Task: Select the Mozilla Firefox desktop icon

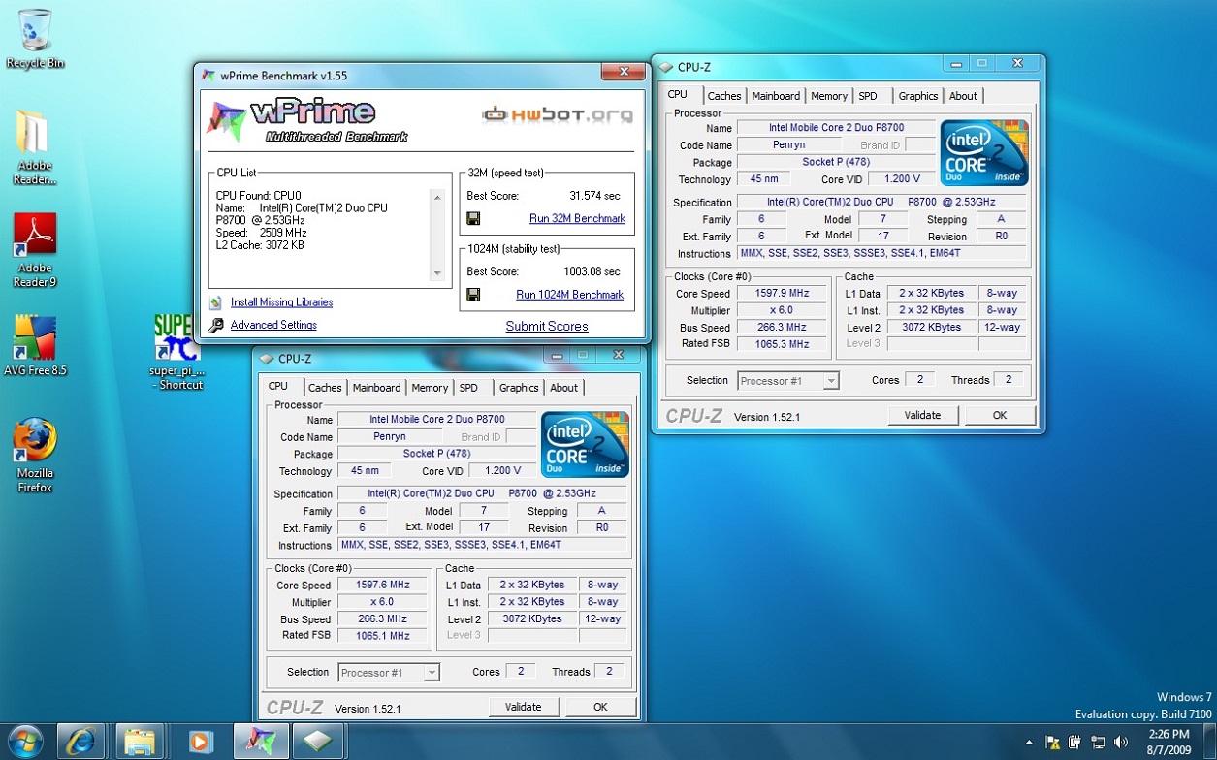Action: 35,455
